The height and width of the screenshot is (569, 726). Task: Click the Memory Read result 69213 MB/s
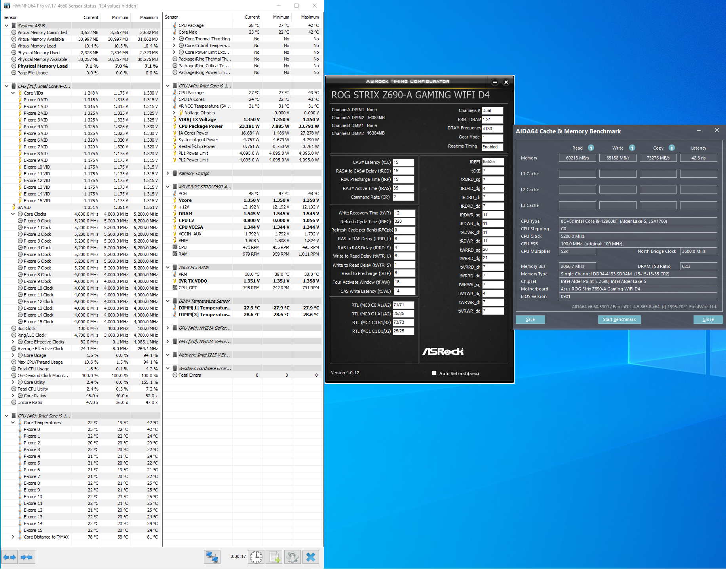(x=577, y=158)
